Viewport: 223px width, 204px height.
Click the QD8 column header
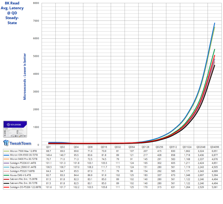[x=90, y=147]
